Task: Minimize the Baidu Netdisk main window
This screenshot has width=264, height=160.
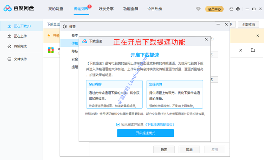Action: click(x=247, y=9)
